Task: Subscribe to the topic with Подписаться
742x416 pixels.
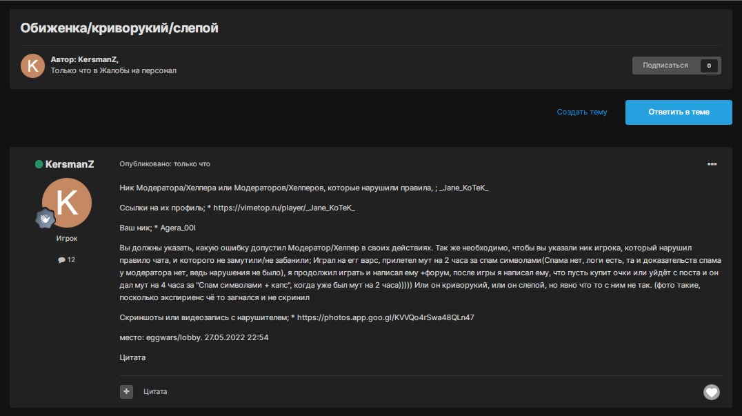Action: click(x=665, y=66)
